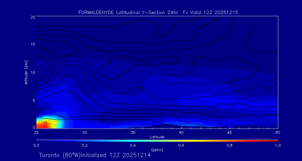Click color scale label '0.8'
This screenshot has height=161, width=302.
coord(230,145)
